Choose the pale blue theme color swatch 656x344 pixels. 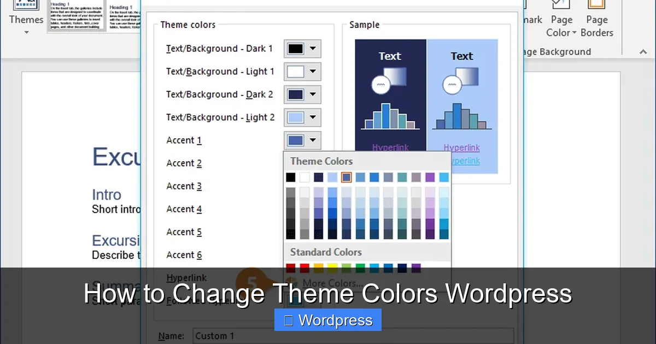332,177
